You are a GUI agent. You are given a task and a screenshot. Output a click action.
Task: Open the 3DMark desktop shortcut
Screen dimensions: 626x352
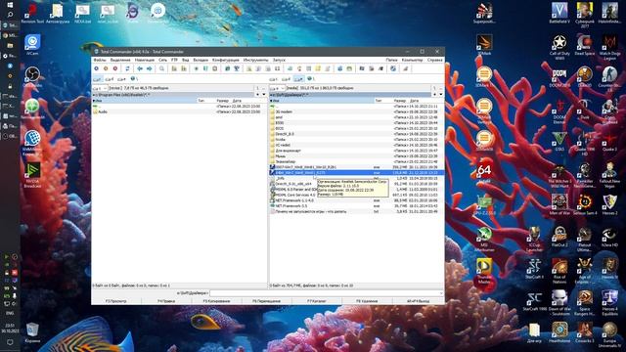tap(484, 45)
